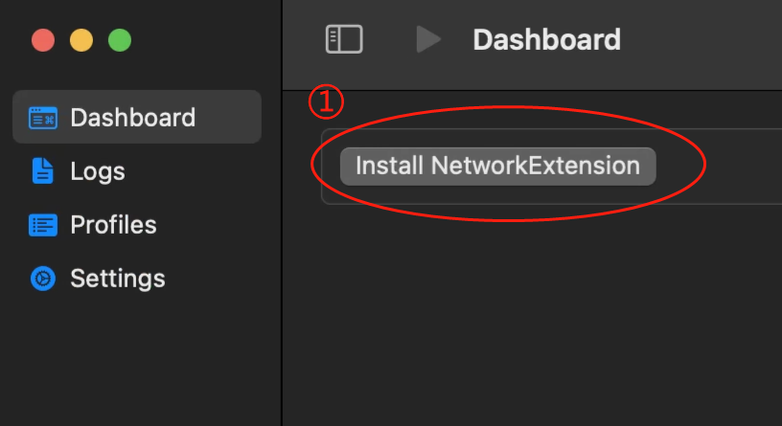782x426 pixels.
Task: Install the NetworkExtension
Action: [x=497, y=166]
